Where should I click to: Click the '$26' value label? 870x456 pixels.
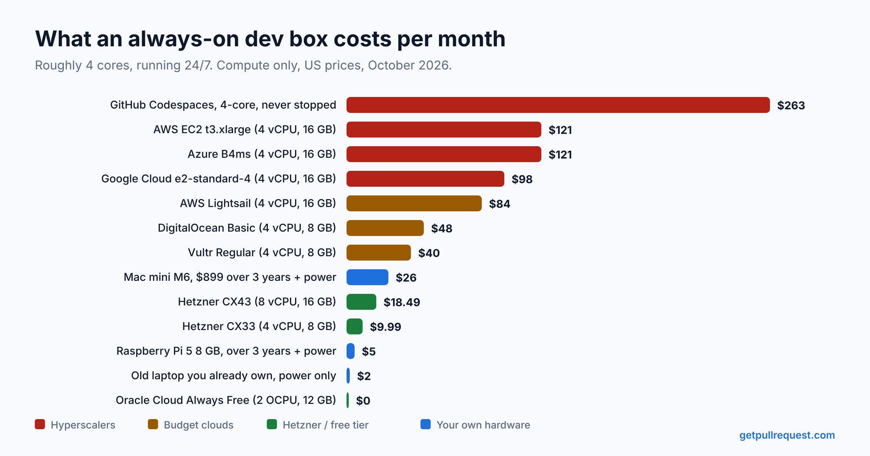point(406,278)
